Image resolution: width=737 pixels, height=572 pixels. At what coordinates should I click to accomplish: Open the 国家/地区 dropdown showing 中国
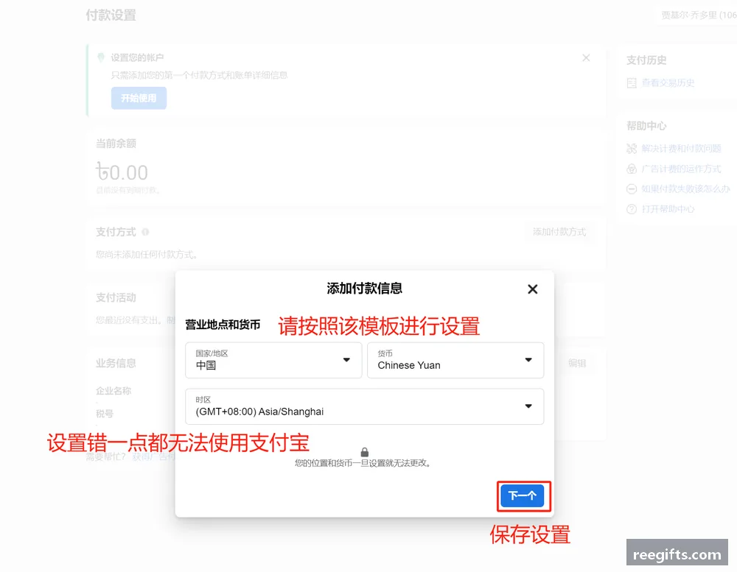(x=273, y=360)
